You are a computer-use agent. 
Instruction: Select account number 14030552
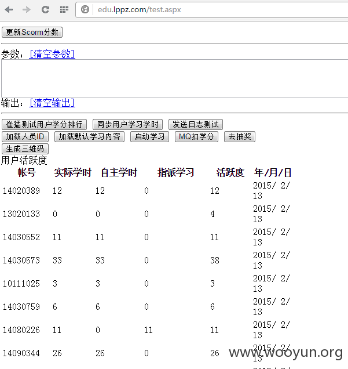tap(21, 237)
